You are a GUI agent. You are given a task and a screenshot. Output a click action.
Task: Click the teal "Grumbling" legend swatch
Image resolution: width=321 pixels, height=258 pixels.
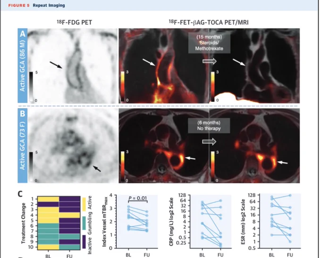point(84,223)
